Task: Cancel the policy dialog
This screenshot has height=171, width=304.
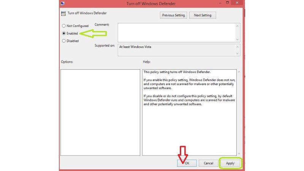Action: point(208,163)
